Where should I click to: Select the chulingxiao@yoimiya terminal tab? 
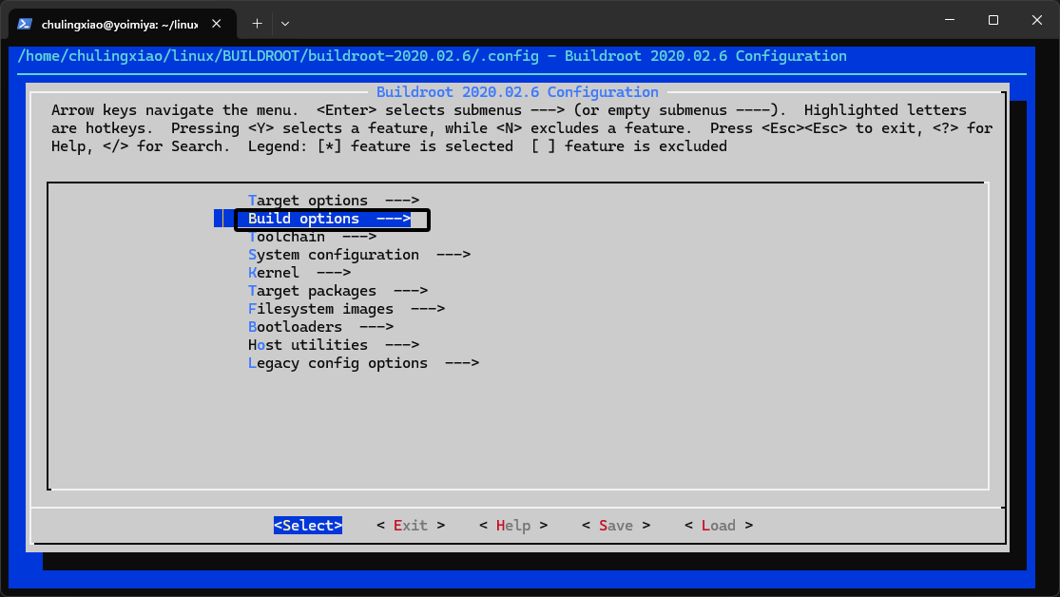click(123, 24)
